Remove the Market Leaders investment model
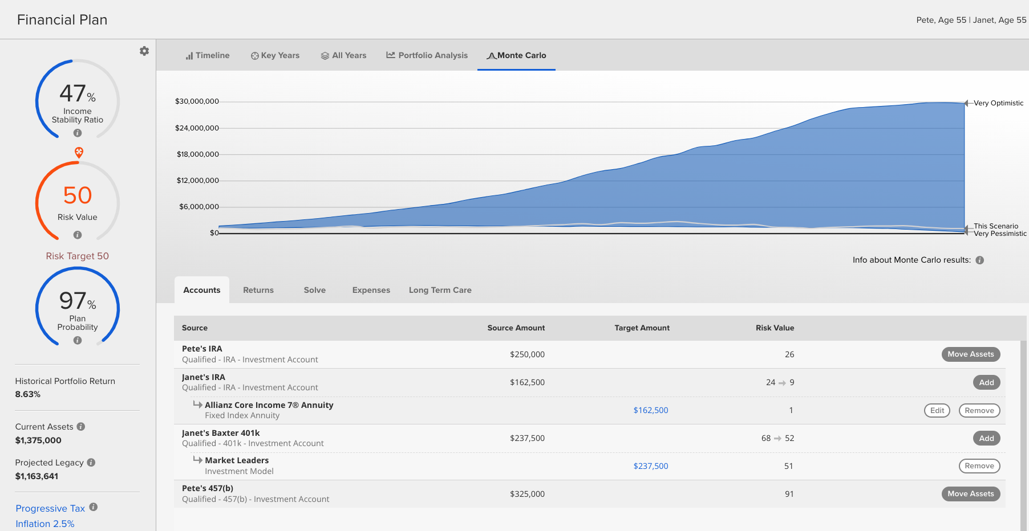Image resolution: width=1029 pixels, height=531 pixels. (979, 466)
